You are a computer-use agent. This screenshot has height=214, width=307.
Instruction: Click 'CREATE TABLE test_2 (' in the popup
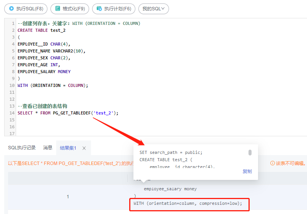[166, 160]
